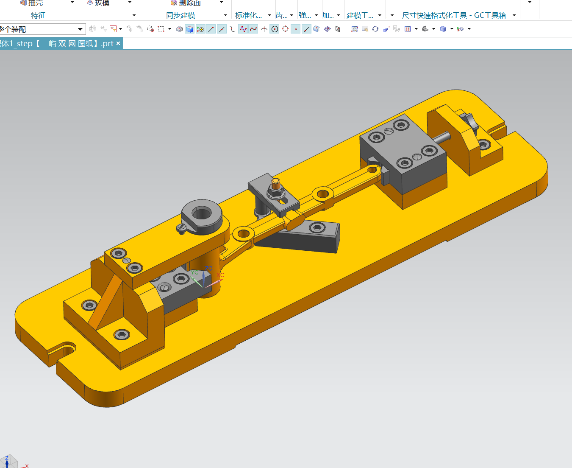Click the rectangle selection icon
The image size is (572, 468).
(x=161, y=29)
